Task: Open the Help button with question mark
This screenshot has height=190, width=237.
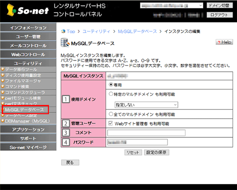Action: pyautogui.click(x=224, y=42)
